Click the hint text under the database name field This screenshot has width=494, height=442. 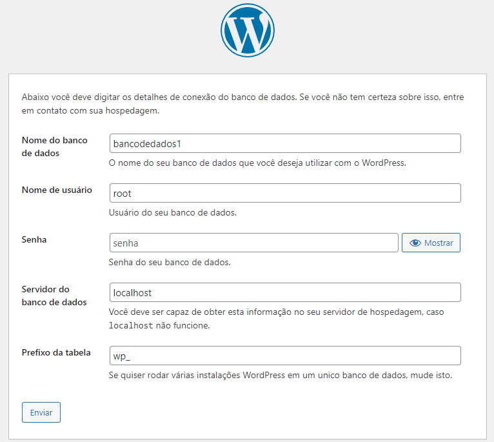point(257,163)
